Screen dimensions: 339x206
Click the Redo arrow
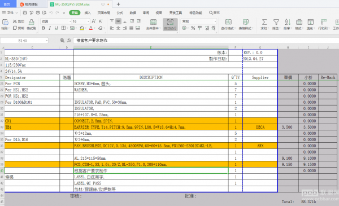coord(57,13)
